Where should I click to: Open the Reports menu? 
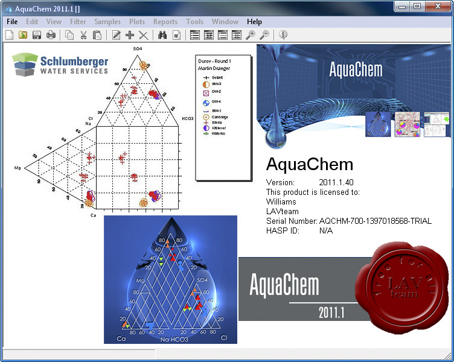pyautogui.click(x=165, y=22)
